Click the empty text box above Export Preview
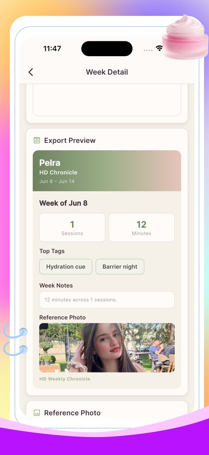 (x=107, y=101)
